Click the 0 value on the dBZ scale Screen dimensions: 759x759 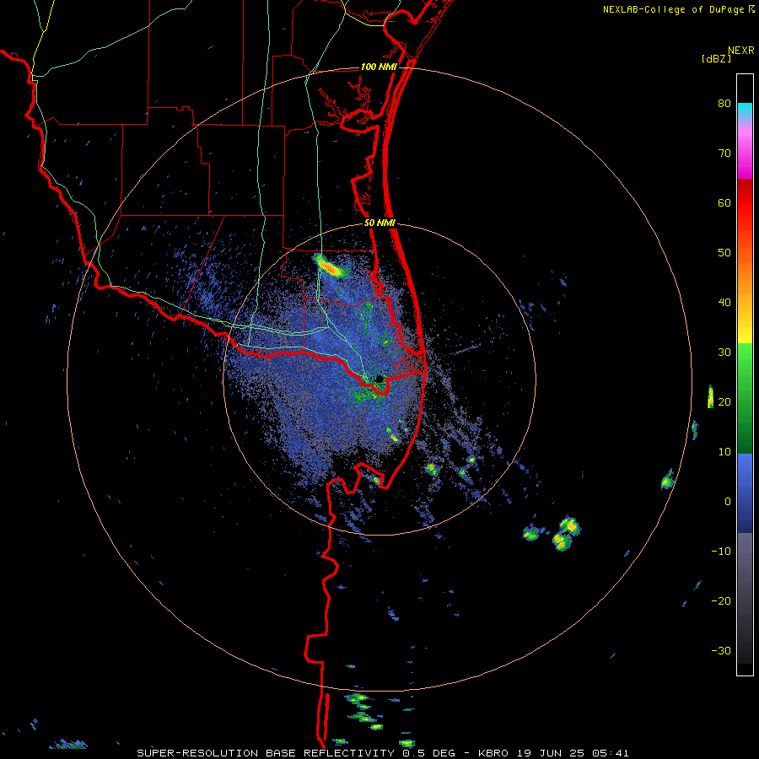click(x=728, y=502)
